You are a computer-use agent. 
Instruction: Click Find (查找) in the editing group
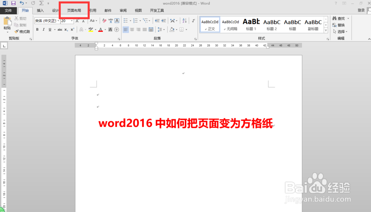pos(339,19)
